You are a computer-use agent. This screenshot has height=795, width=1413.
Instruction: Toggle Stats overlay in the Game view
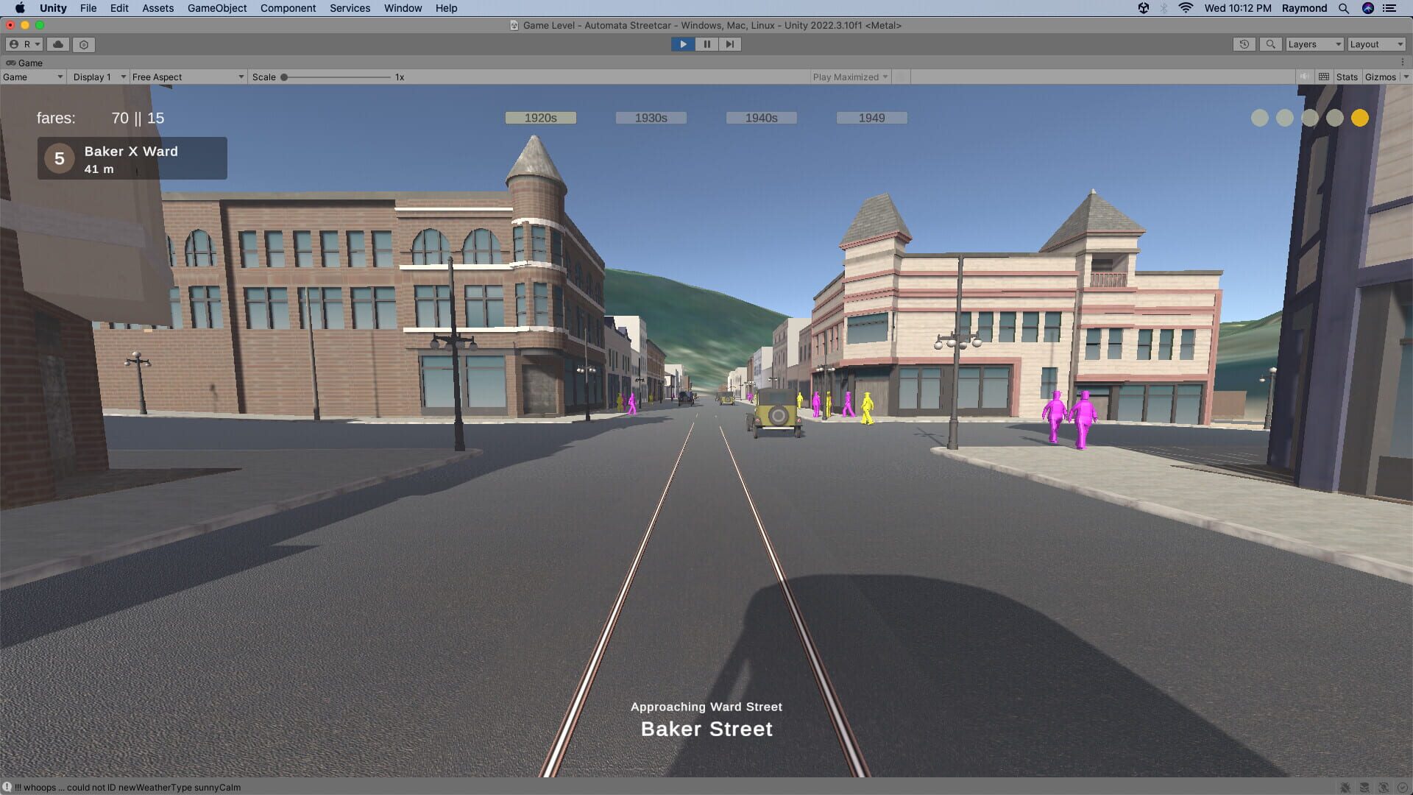(1346, 77)
